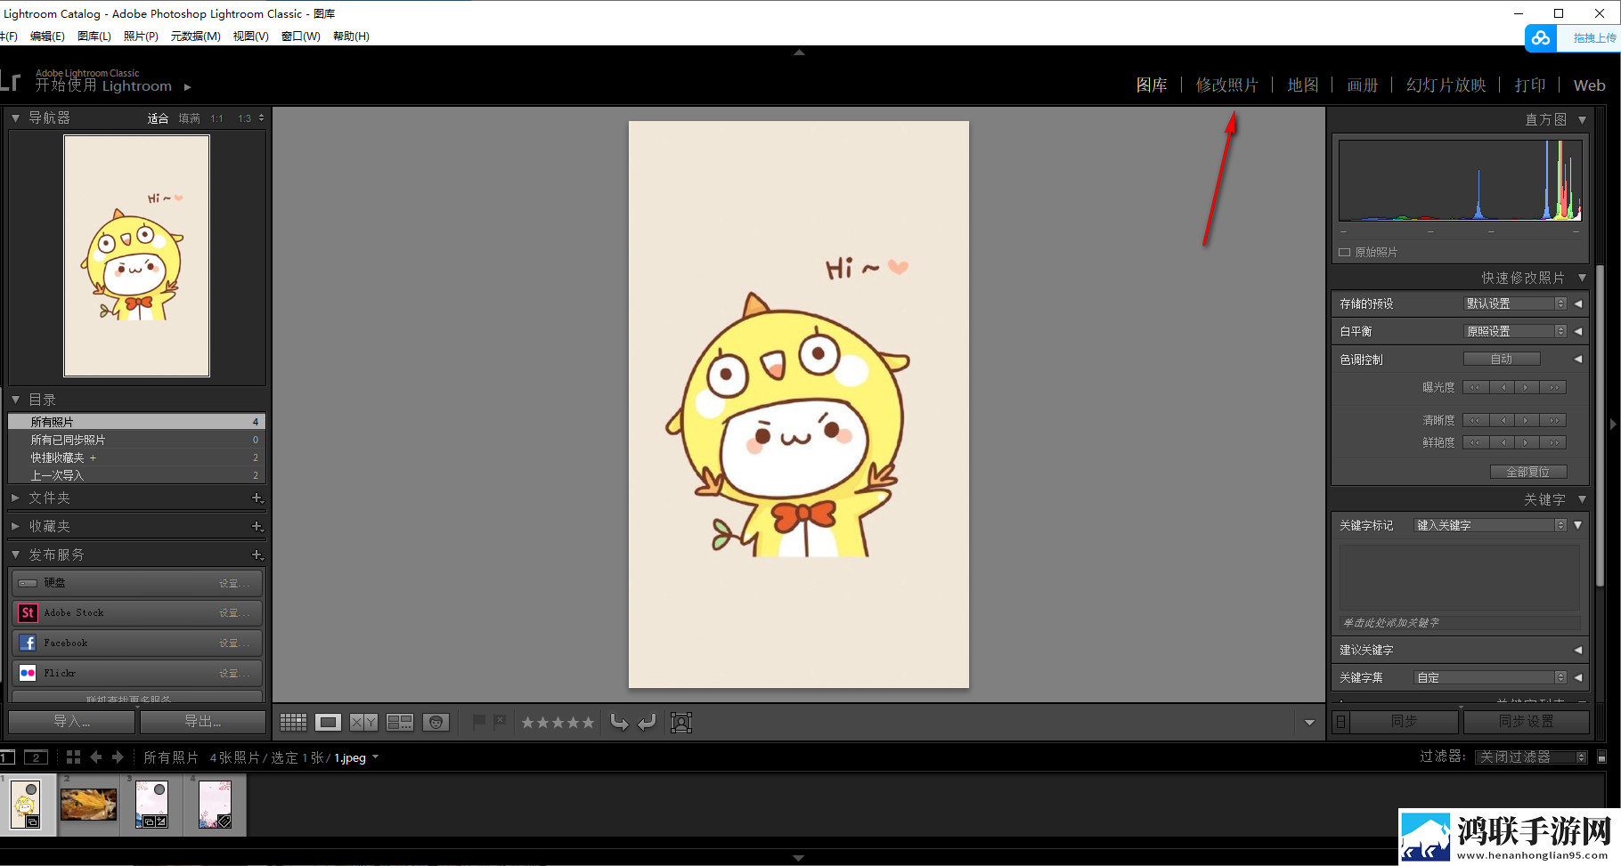Set the star rating in the toolbar
1621x866 pixels.
(558, 723)
